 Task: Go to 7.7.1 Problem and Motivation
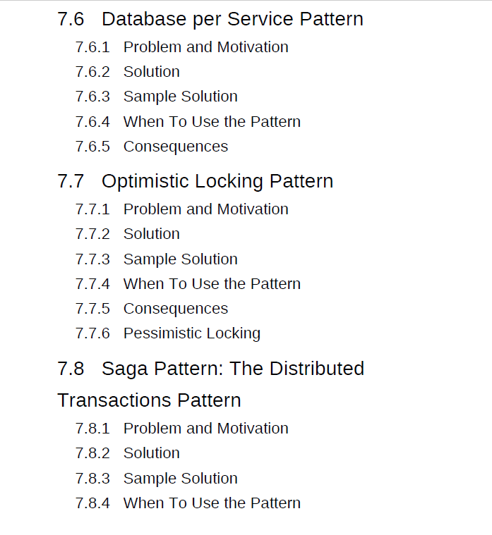[205, 209]
